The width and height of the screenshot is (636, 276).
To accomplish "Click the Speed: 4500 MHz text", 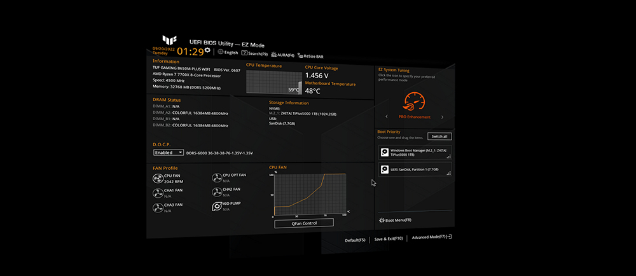I will [170, 80].
